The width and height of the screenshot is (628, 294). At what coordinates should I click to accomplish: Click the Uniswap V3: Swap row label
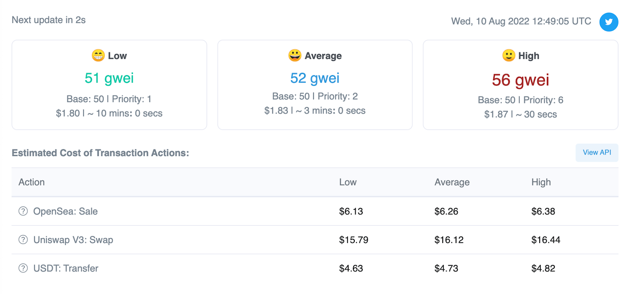[x=73, y=240]
